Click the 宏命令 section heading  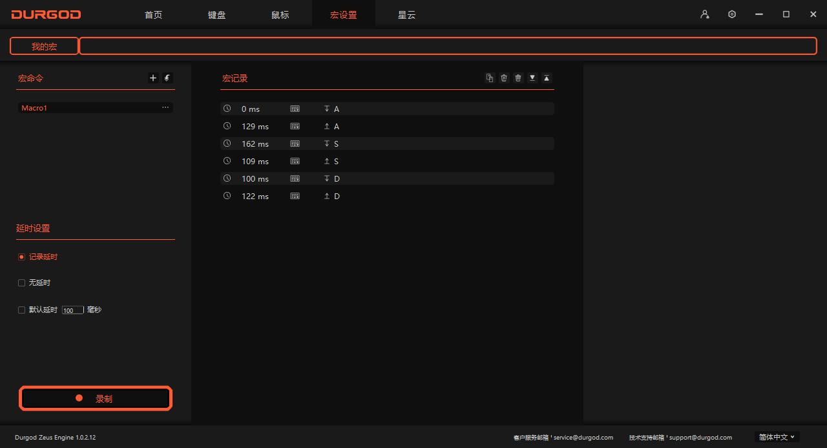31,78
